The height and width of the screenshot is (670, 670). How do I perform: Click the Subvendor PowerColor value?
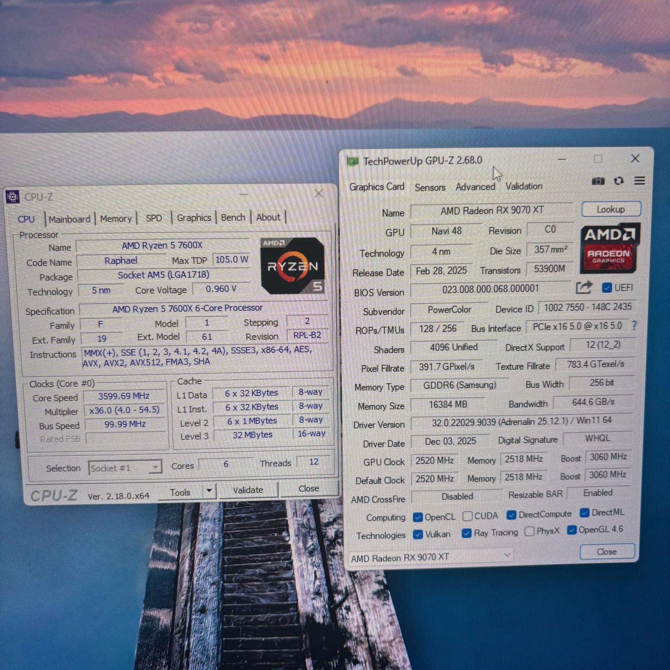point(450,310)
